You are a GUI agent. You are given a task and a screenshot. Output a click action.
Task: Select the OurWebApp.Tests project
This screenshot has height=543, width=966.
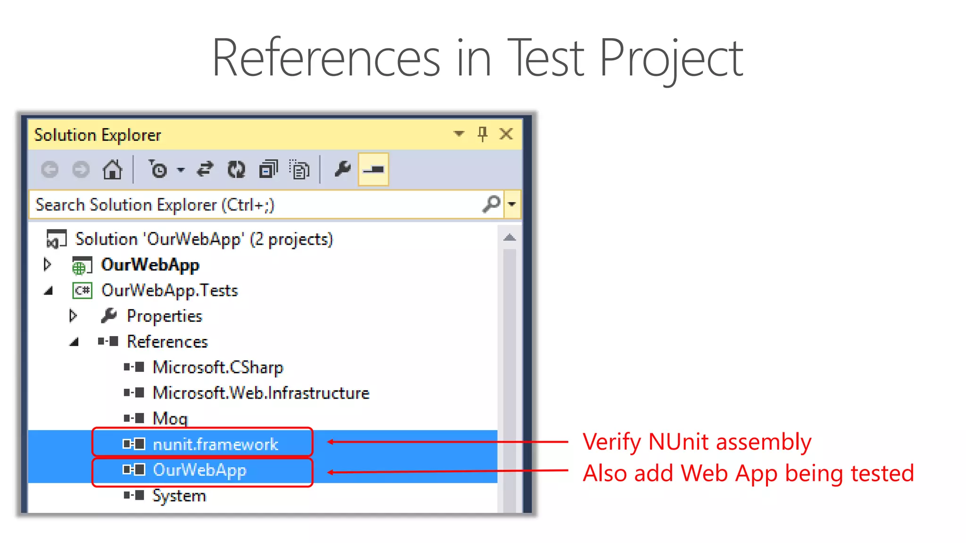[169, 291]
